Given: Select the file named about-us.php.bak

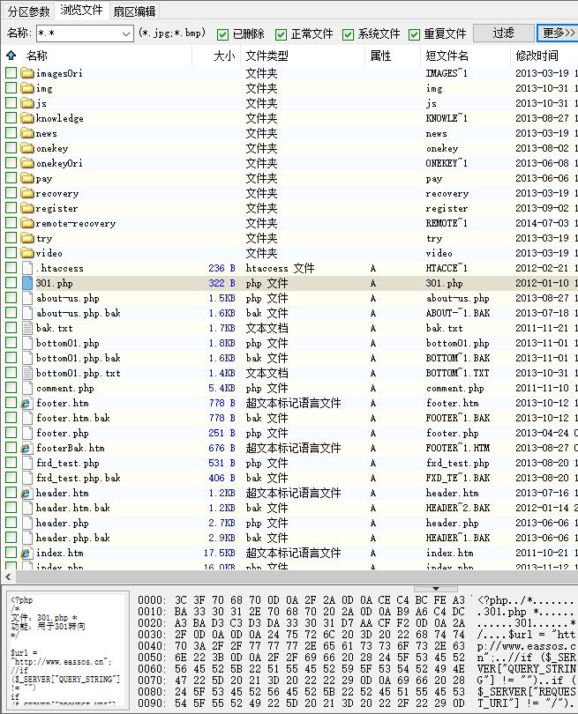Looking at the screenshot, I should coord(79,313).
